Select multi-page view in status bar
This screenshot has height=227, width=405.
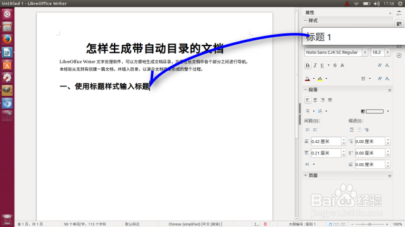coord(336,224)
